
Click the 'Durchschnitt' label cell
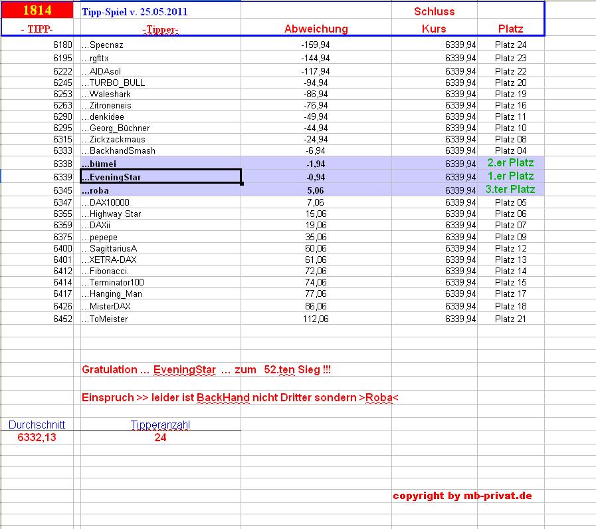pos(37,425)
